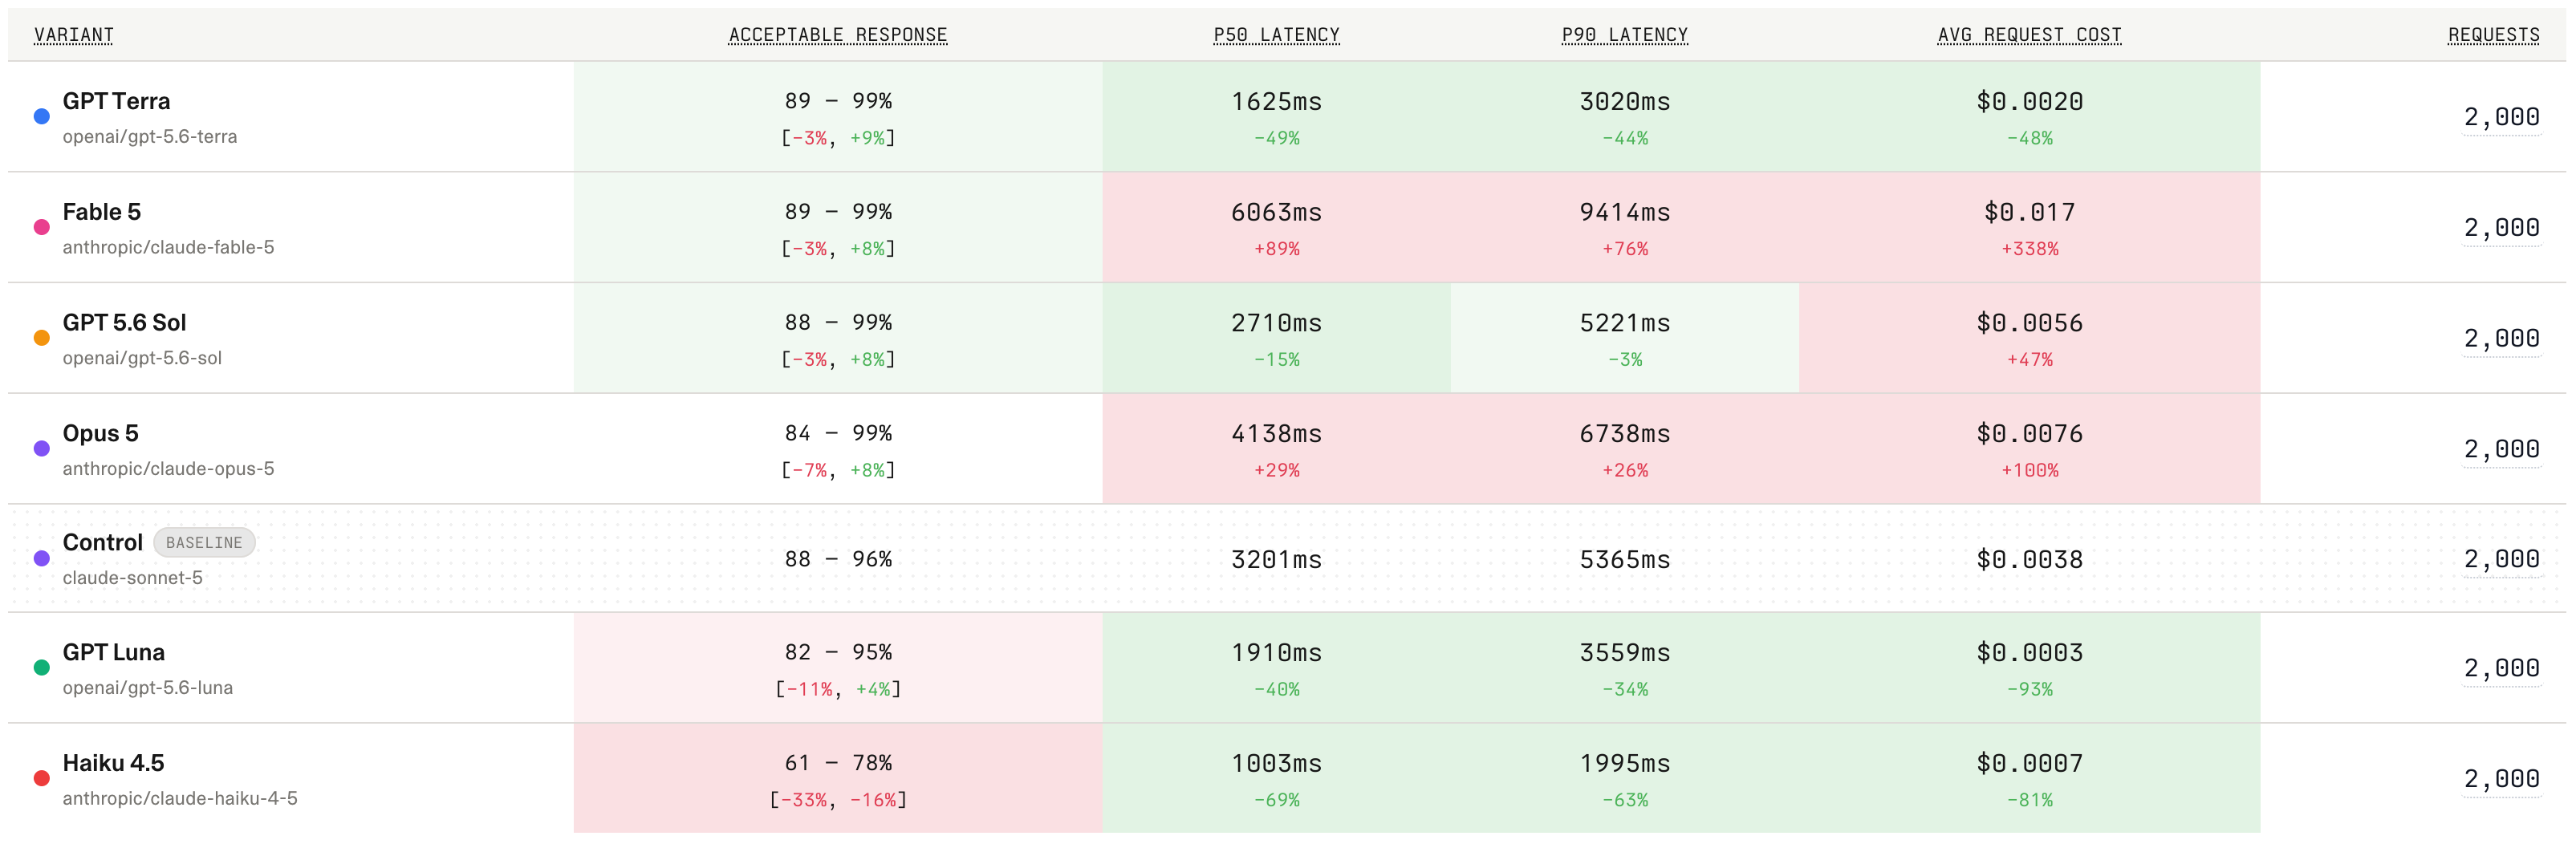Select the Haiku 4.5 variant name
This screenshot has width=2576, height=844.
pos(113,764)
